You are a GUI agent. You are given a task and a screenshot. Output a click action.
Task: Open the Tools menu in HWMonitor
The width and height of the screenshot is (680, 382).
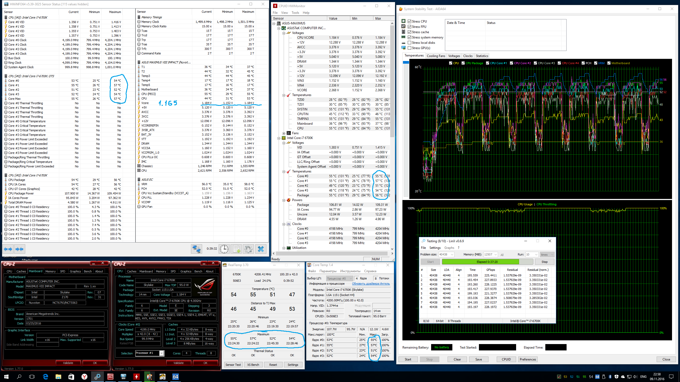point(295,13)
